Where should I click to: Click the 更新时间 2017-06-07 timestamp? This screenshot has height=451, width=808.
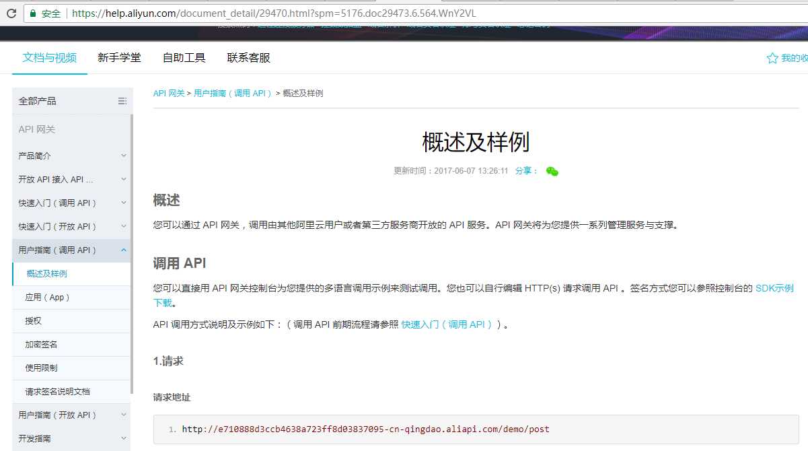[x=451, y=171]
